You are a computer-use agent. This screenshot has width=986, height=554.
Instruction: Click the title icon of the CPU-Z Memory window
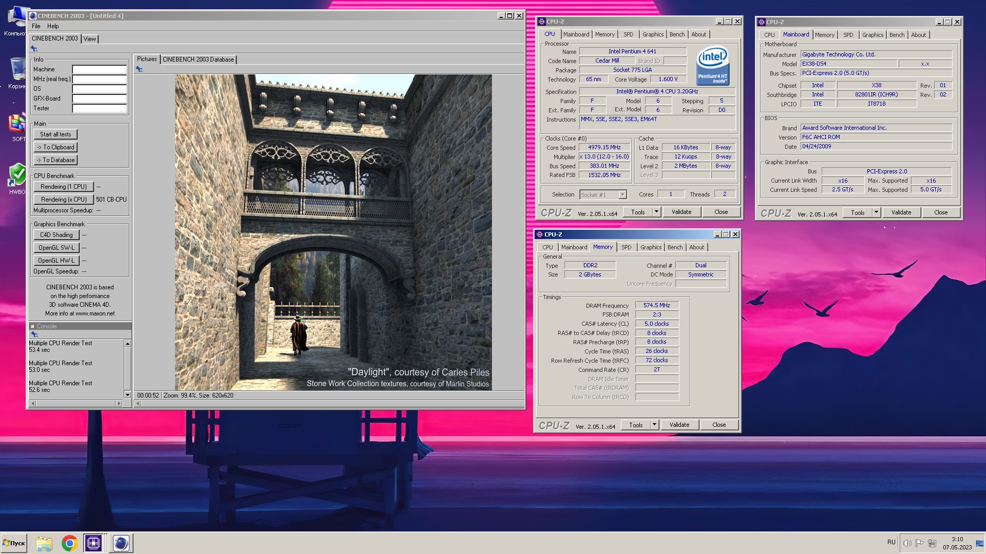540,234
